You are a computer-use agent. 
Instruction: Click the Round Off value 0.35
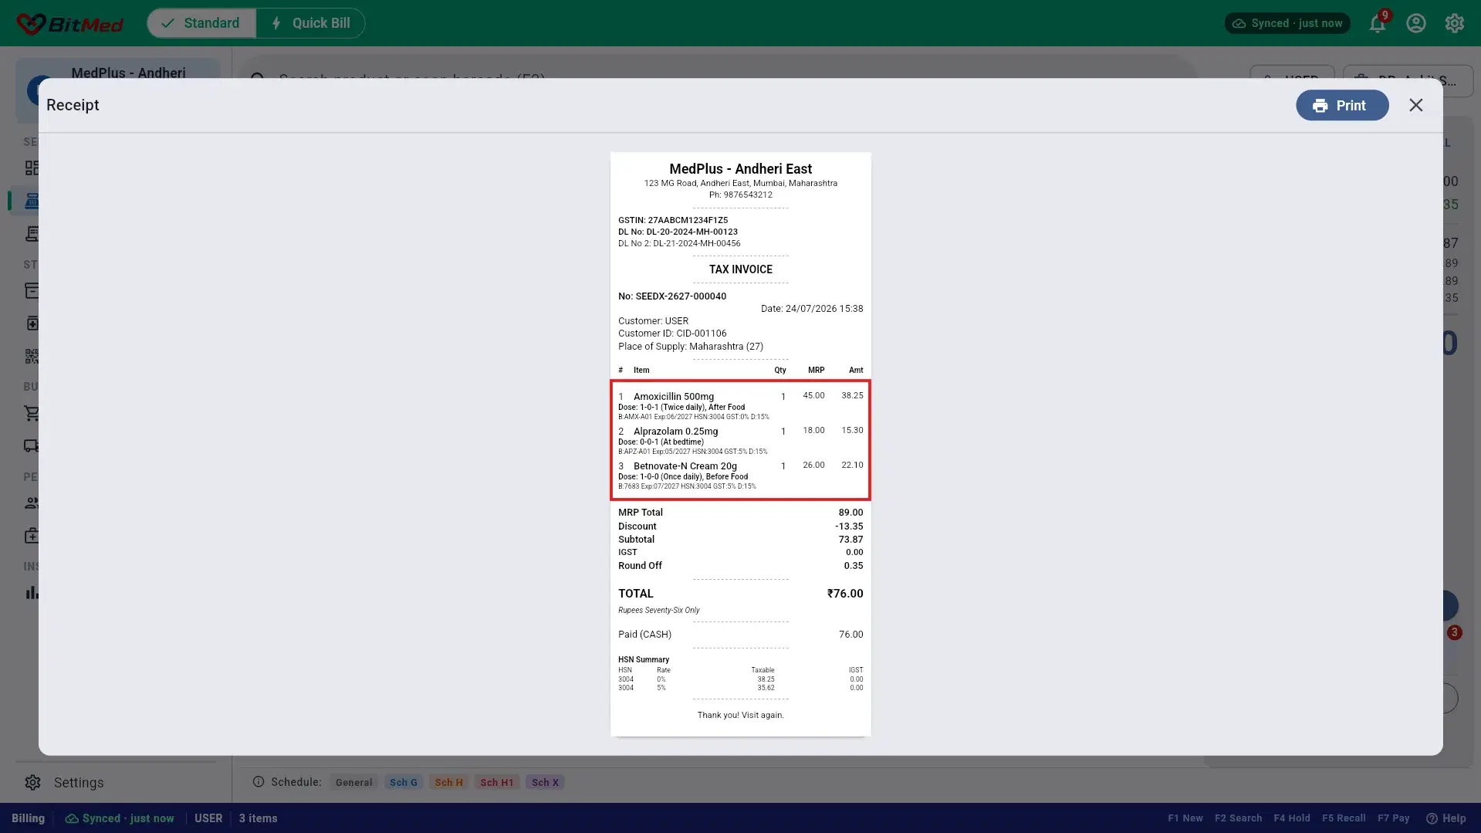pos(854,565)
